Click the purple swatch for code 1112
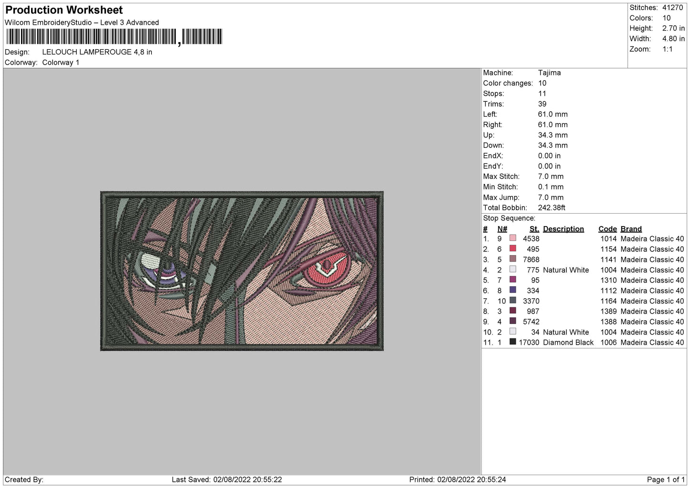 point(512,290)
